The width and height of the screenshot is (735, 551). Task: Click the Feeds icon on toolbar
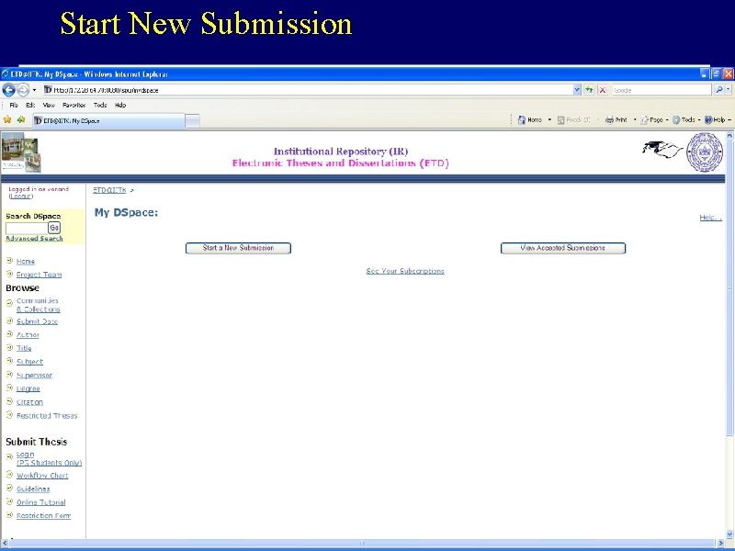(560, 119)
